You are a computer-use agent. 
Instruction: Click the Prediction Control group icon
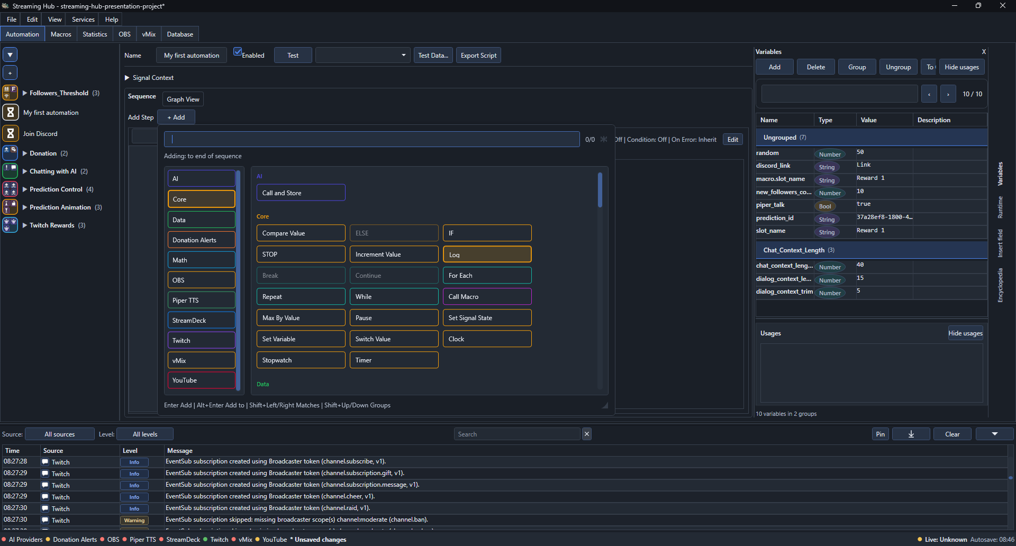(10, 189)
